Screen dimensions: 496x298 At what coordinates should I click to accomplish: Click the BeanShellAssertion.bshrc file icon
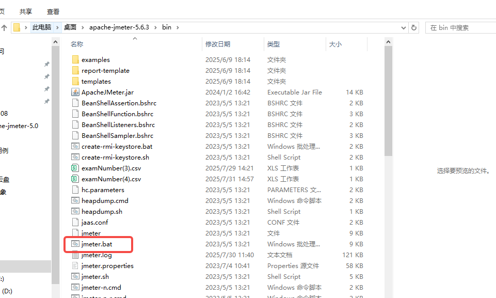pyautogui.click(x=75, y=103)
